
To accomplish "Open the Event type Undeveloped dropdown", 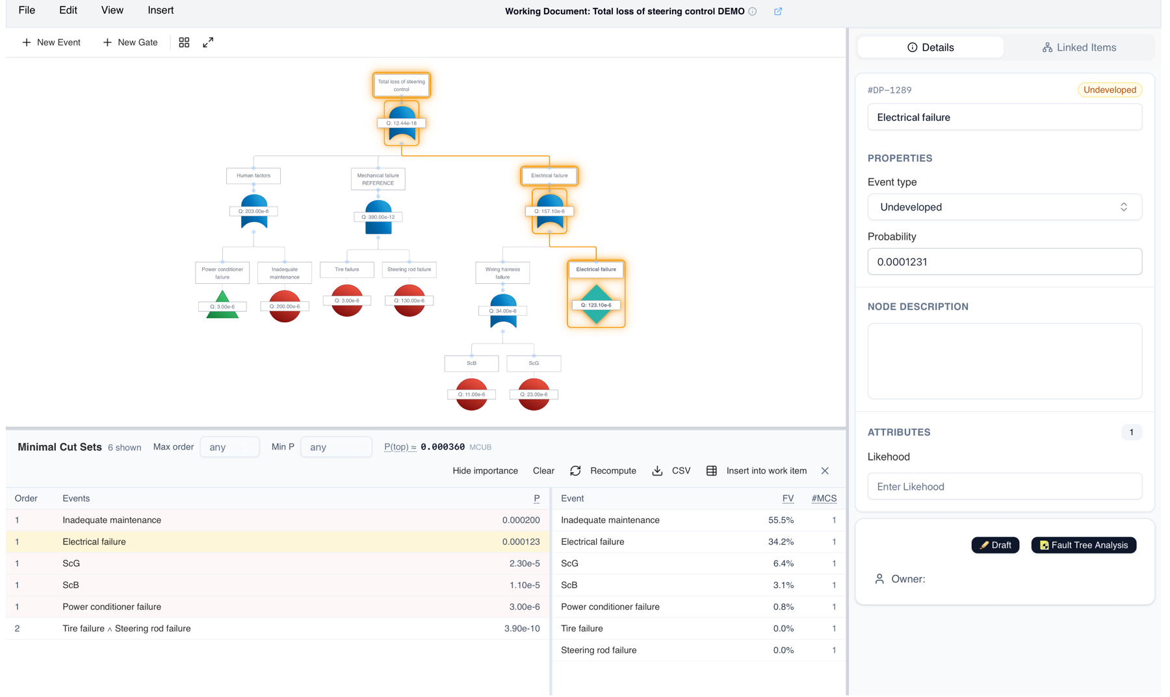I will pyautogui.click(x=1004, y=207).
